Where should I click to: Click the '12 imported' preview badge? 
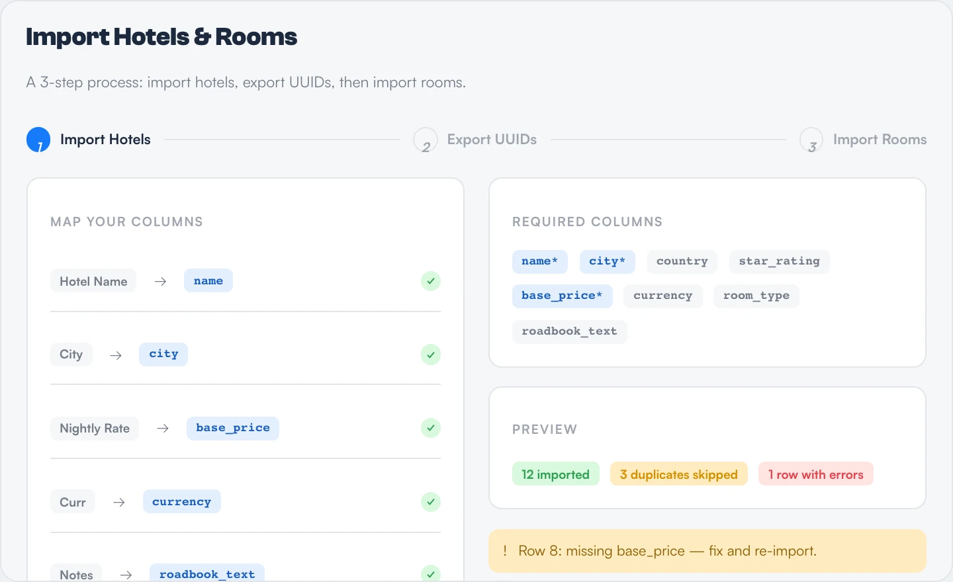556,474
